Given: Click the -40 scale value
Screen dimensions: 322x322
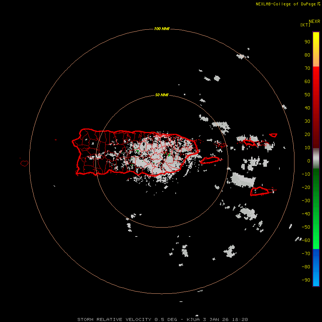Looking at the screenshot, I should click(x=306, y=214).
